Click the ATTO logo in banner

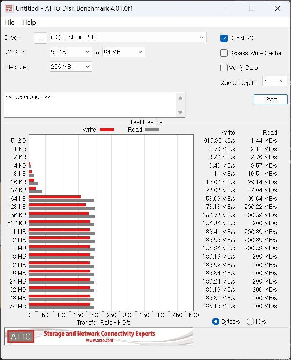click(21, 336)
